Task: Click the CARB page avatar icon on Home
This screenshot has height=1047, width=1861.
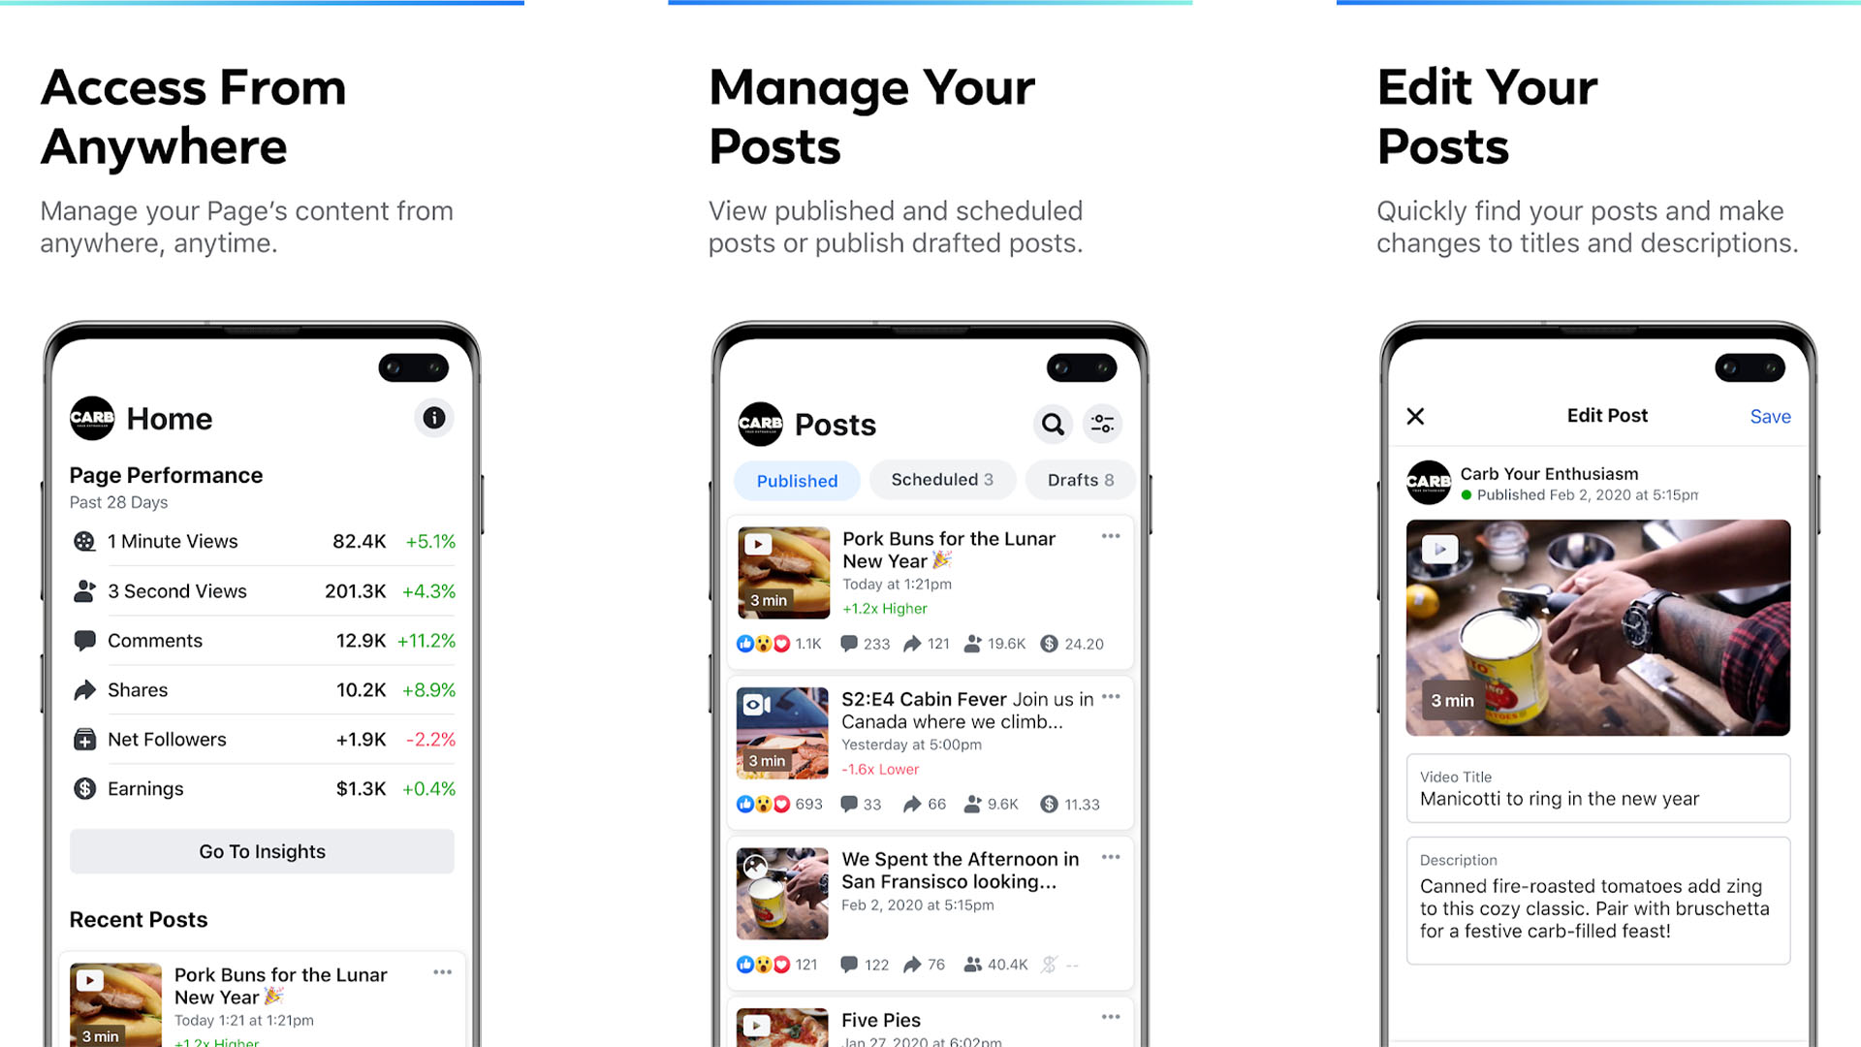Action: click(x=92, y=417)
